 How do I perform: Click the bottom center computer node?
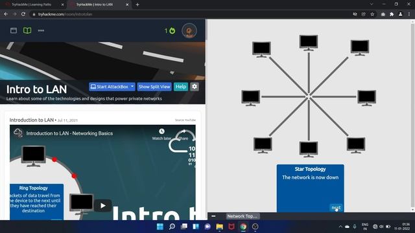pos(309,149)
